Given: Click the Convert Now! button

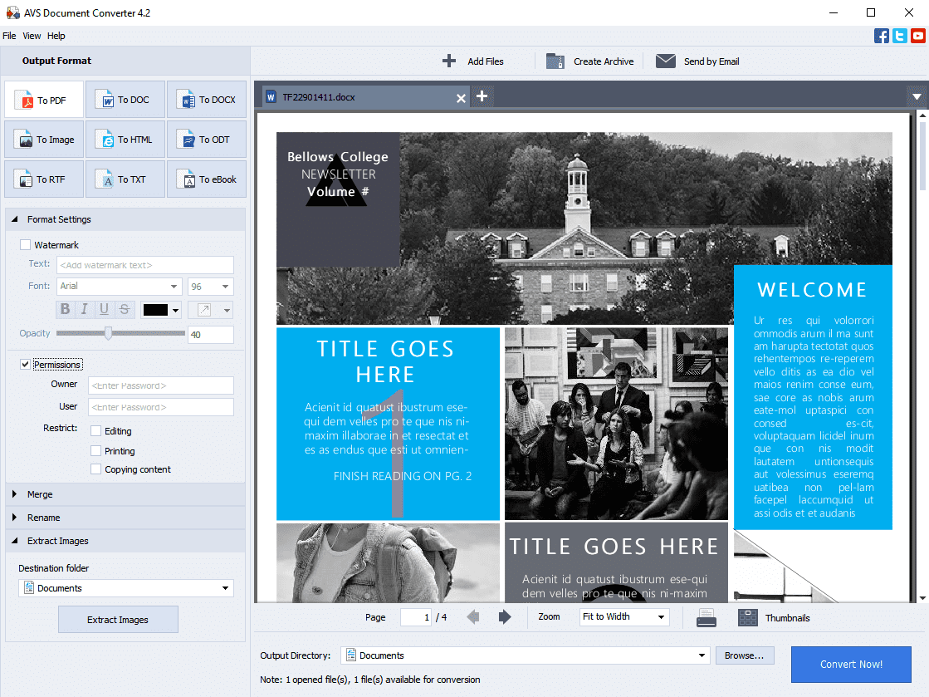Looking at the screenshot, I should point(851,665).
